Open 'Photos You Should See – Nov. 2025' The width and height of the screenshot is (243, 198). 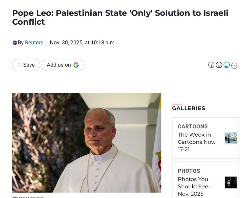195,187
